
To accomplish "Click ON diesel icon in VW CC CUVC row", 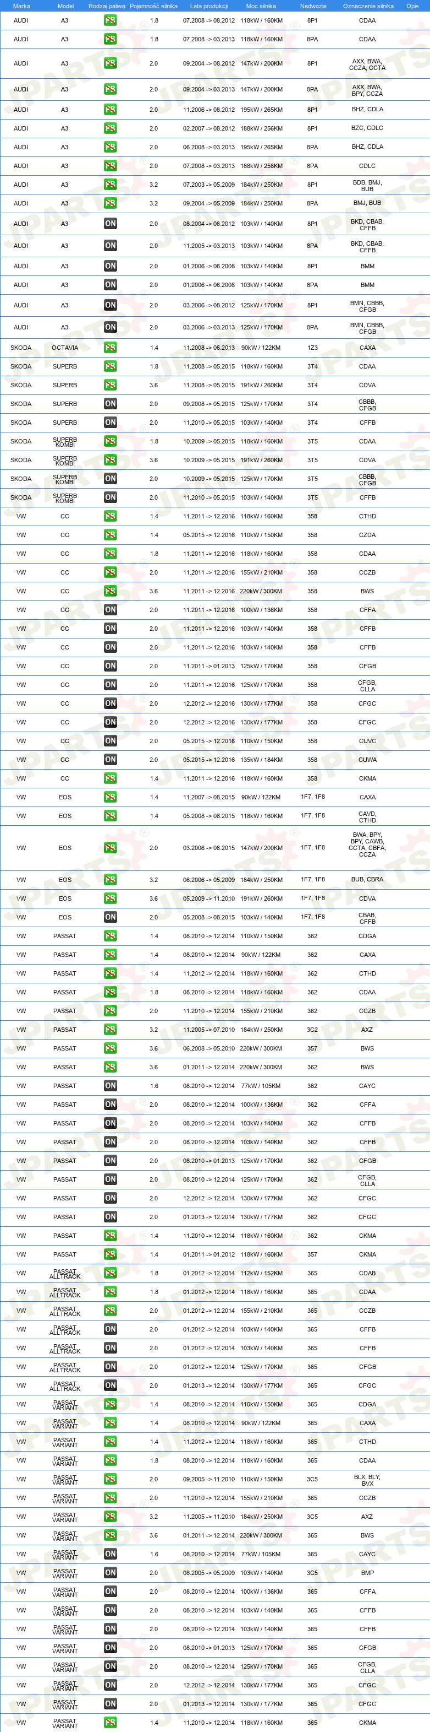I will 110,741.
